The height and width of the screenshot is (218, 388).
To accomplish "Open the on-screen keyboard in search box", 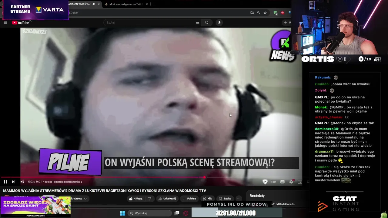I will (x=197, y=22).
